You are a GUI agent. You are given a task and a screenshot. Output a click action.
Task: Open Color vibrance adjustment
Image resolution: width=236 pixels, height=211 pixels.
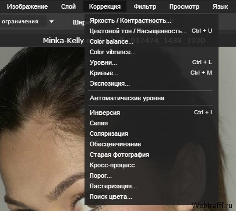coord(152,52)
